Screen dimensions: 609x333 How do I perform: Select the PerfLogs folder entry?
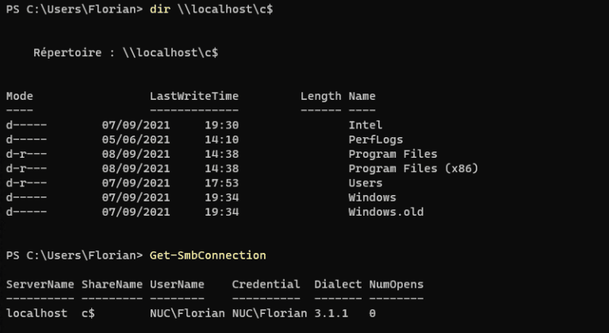(372, 140)
